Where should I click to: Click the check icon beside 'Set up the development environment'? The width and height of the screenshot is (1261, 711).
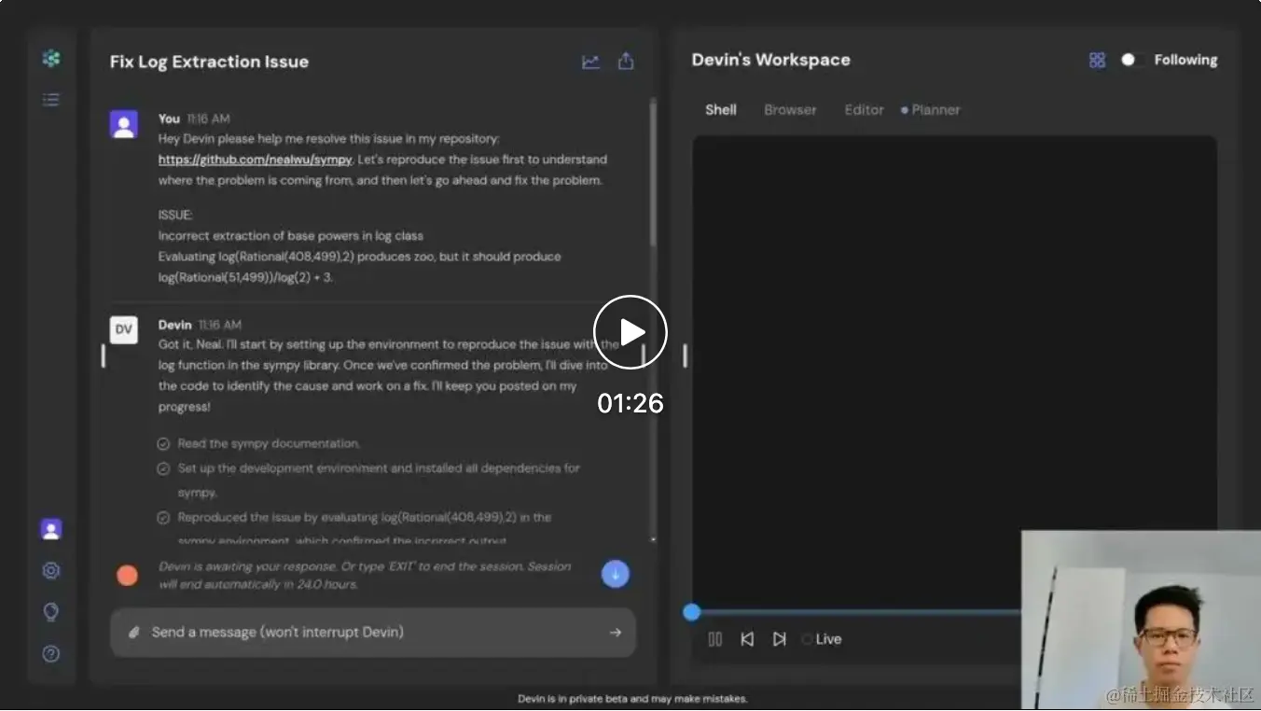point(163,468)
